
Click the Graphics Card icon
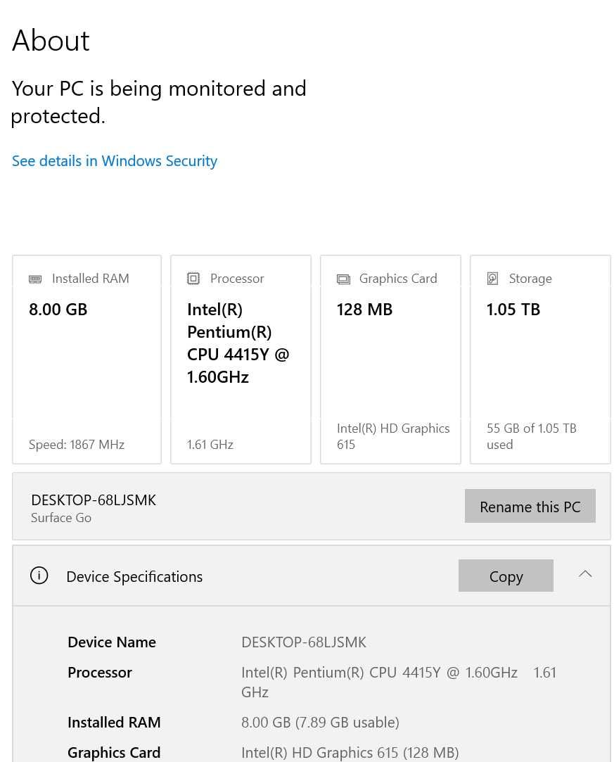click(343, 279)
